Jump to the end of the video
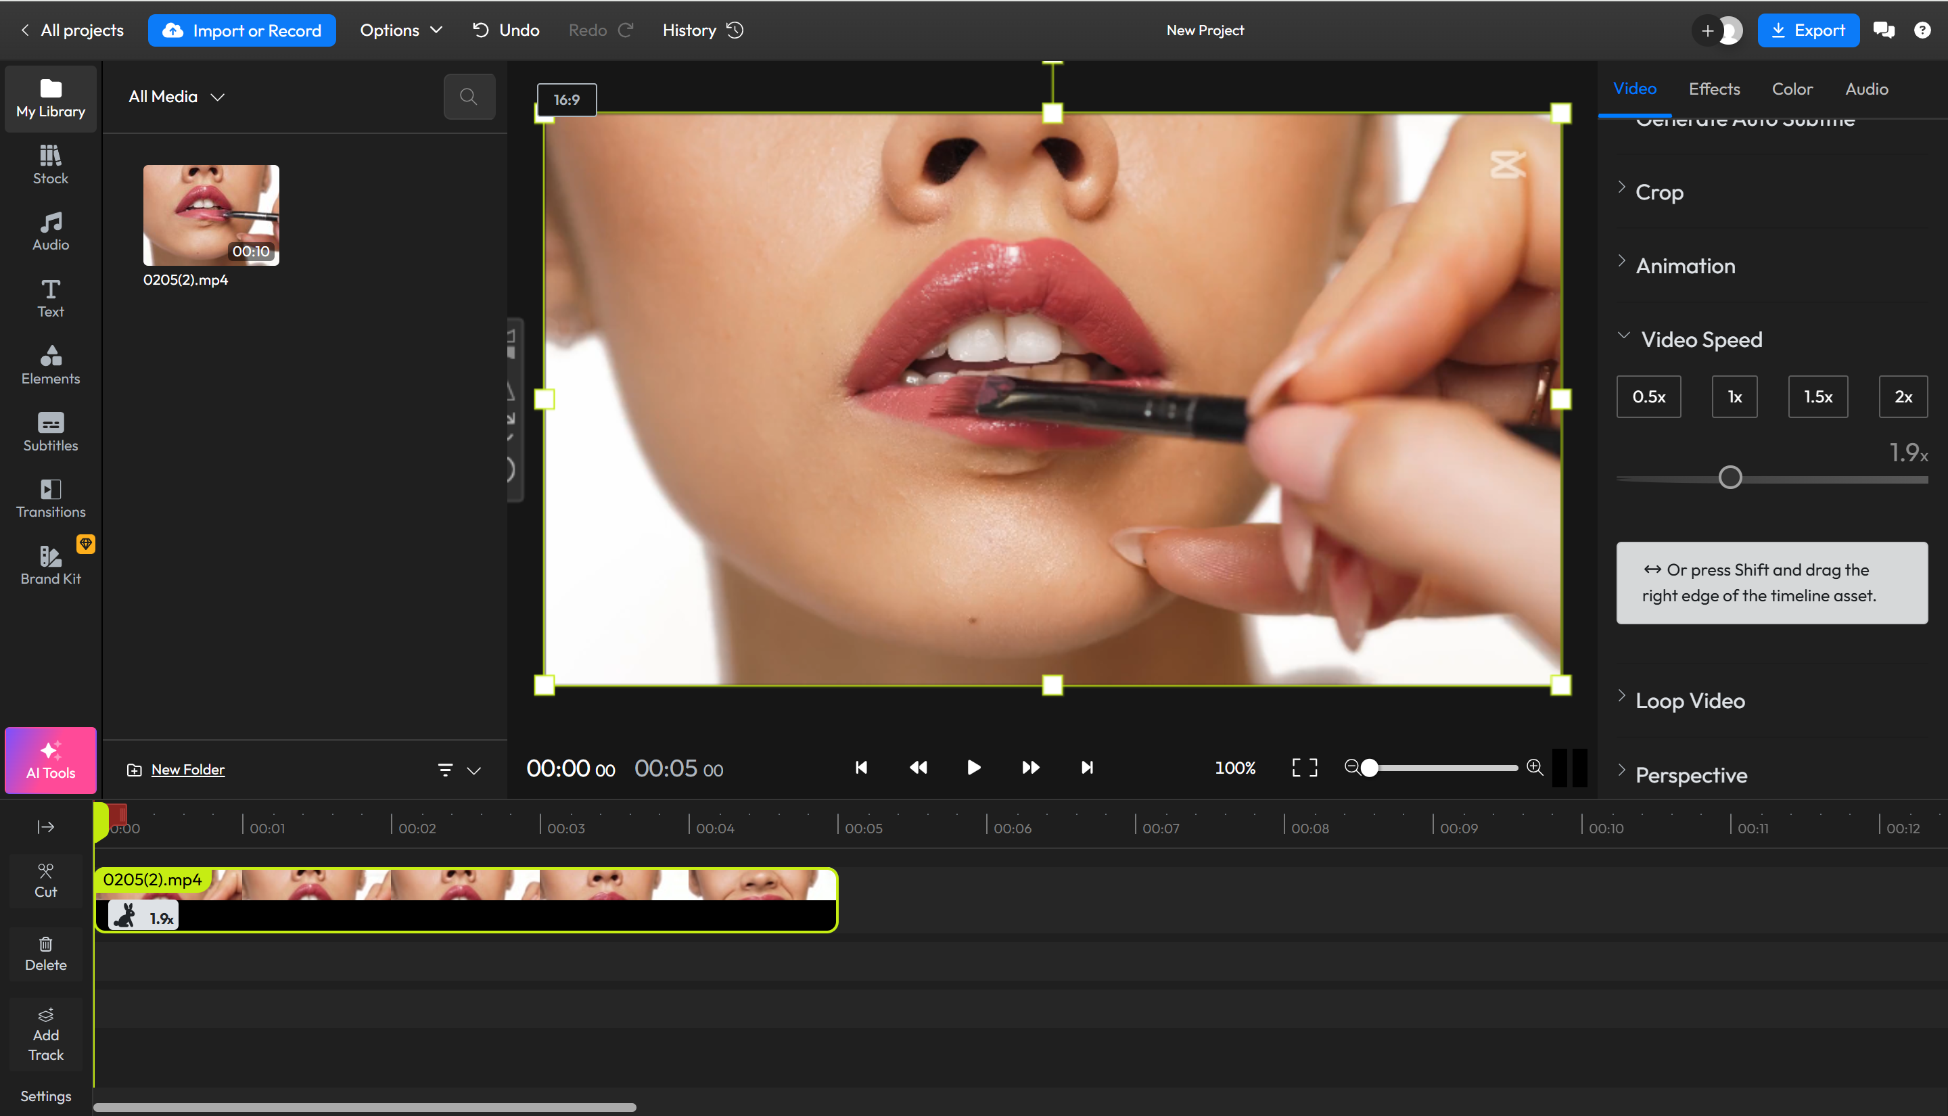The width and height of the screenshot is (1948, 1116). pos(1087,767)
